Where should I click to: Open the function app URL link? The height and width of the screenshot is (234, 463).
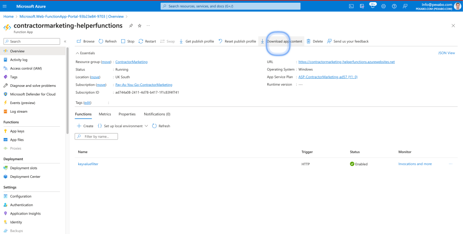coord(347,62)
